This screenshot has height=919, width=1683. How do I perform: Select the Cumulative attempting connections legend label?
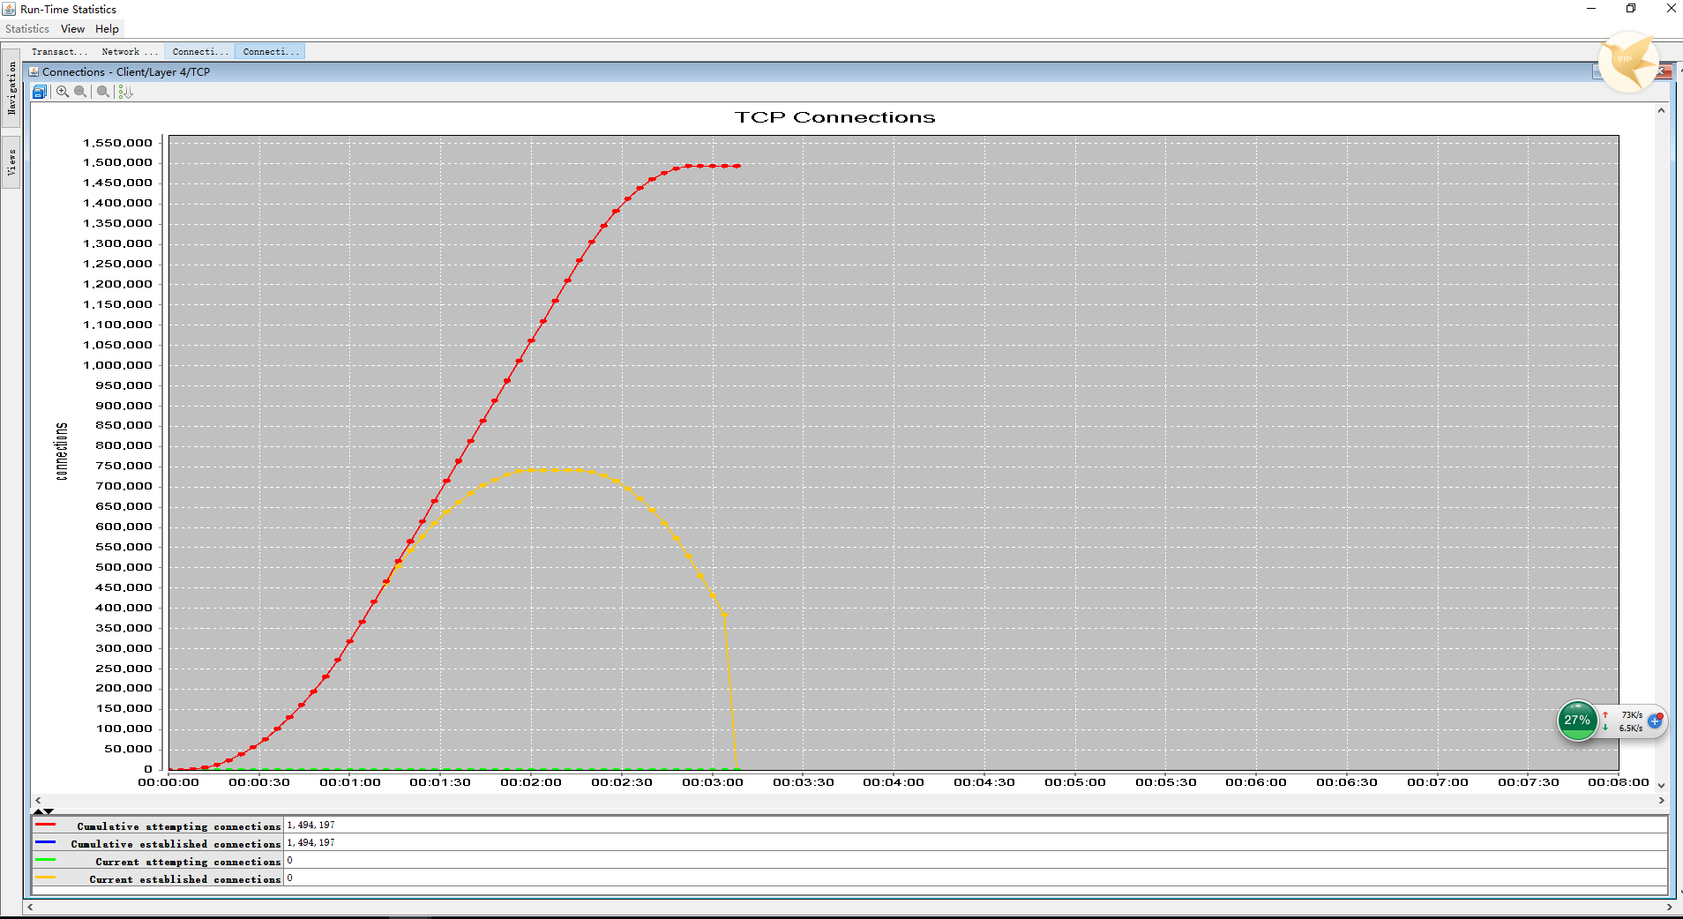coord(179,826)
